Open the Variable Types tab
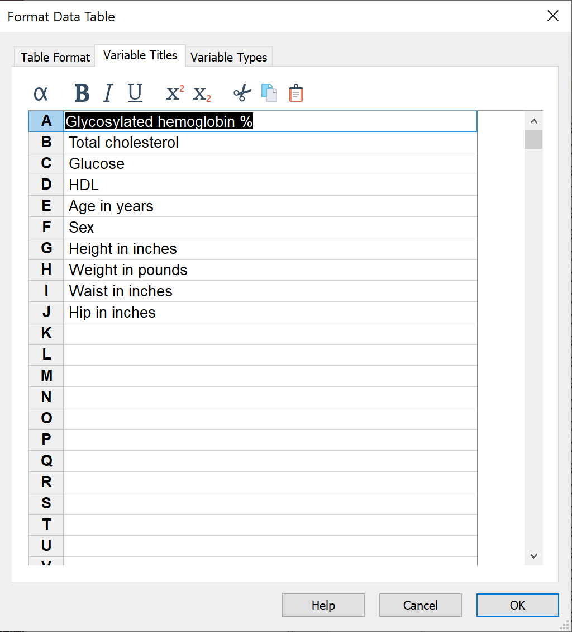Viewport: 572px width, 632px height. point(228,57)
